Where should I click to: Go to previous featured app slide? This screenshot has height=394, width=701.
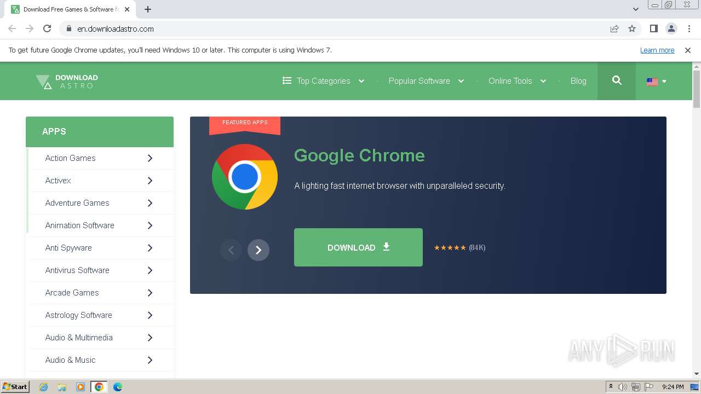click(x=231, y=250)
